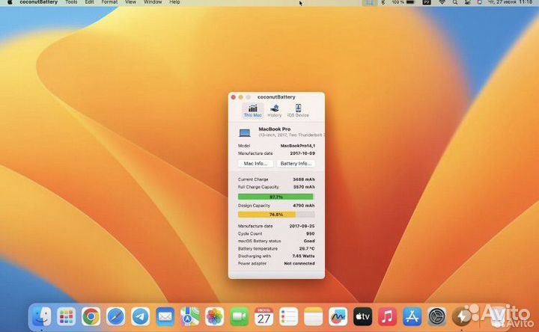Click the "Good" battery status value
The height and width of the screenshot is (332, 539).
[x=309, y=241]
